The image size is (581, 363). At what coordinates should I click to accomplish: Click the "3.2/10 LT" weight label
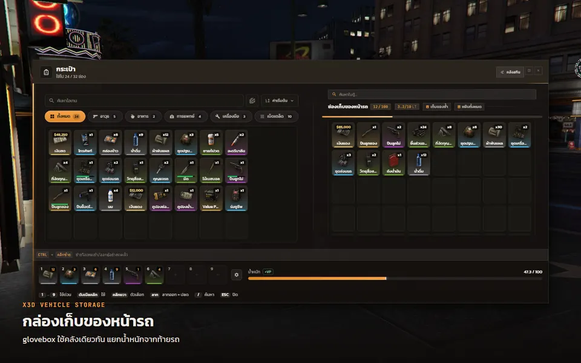tap(407, 106)
